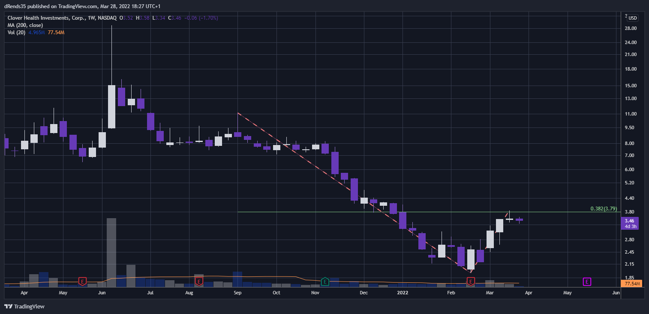Screen dimensions: 649x314
Task: Select the Vol (20) indicator legend
Action: click(x=16, y=33)
